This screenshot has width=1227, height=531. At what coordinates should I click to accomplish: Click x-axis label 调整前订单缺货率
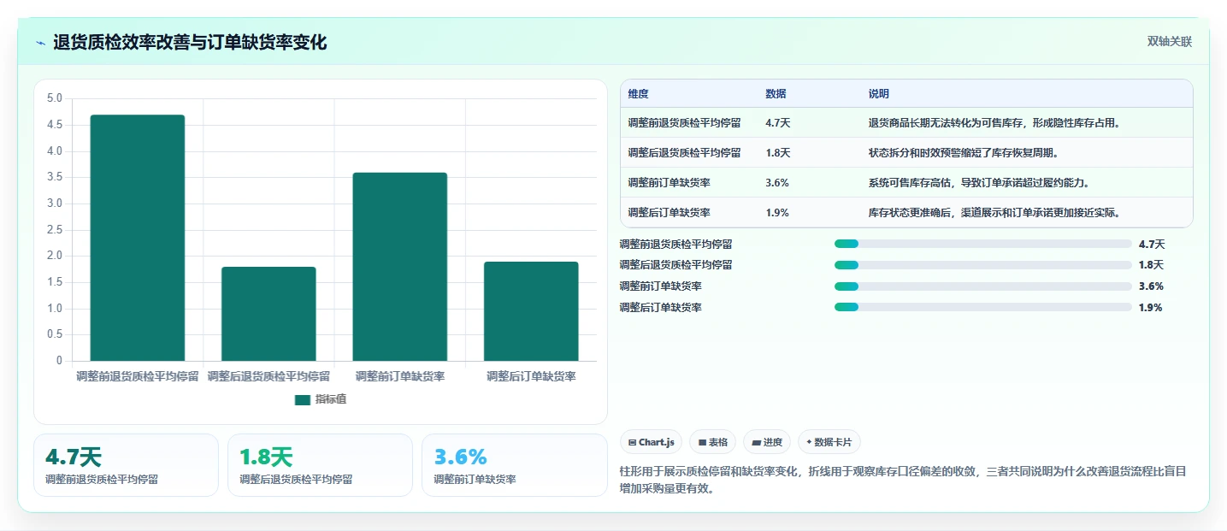(399, 376)
